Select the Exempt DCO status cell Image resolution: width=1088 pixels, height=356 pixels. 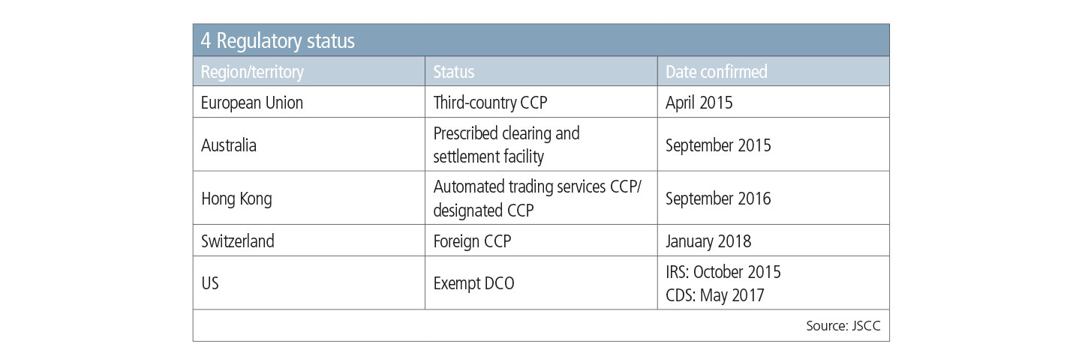point(474,283)
